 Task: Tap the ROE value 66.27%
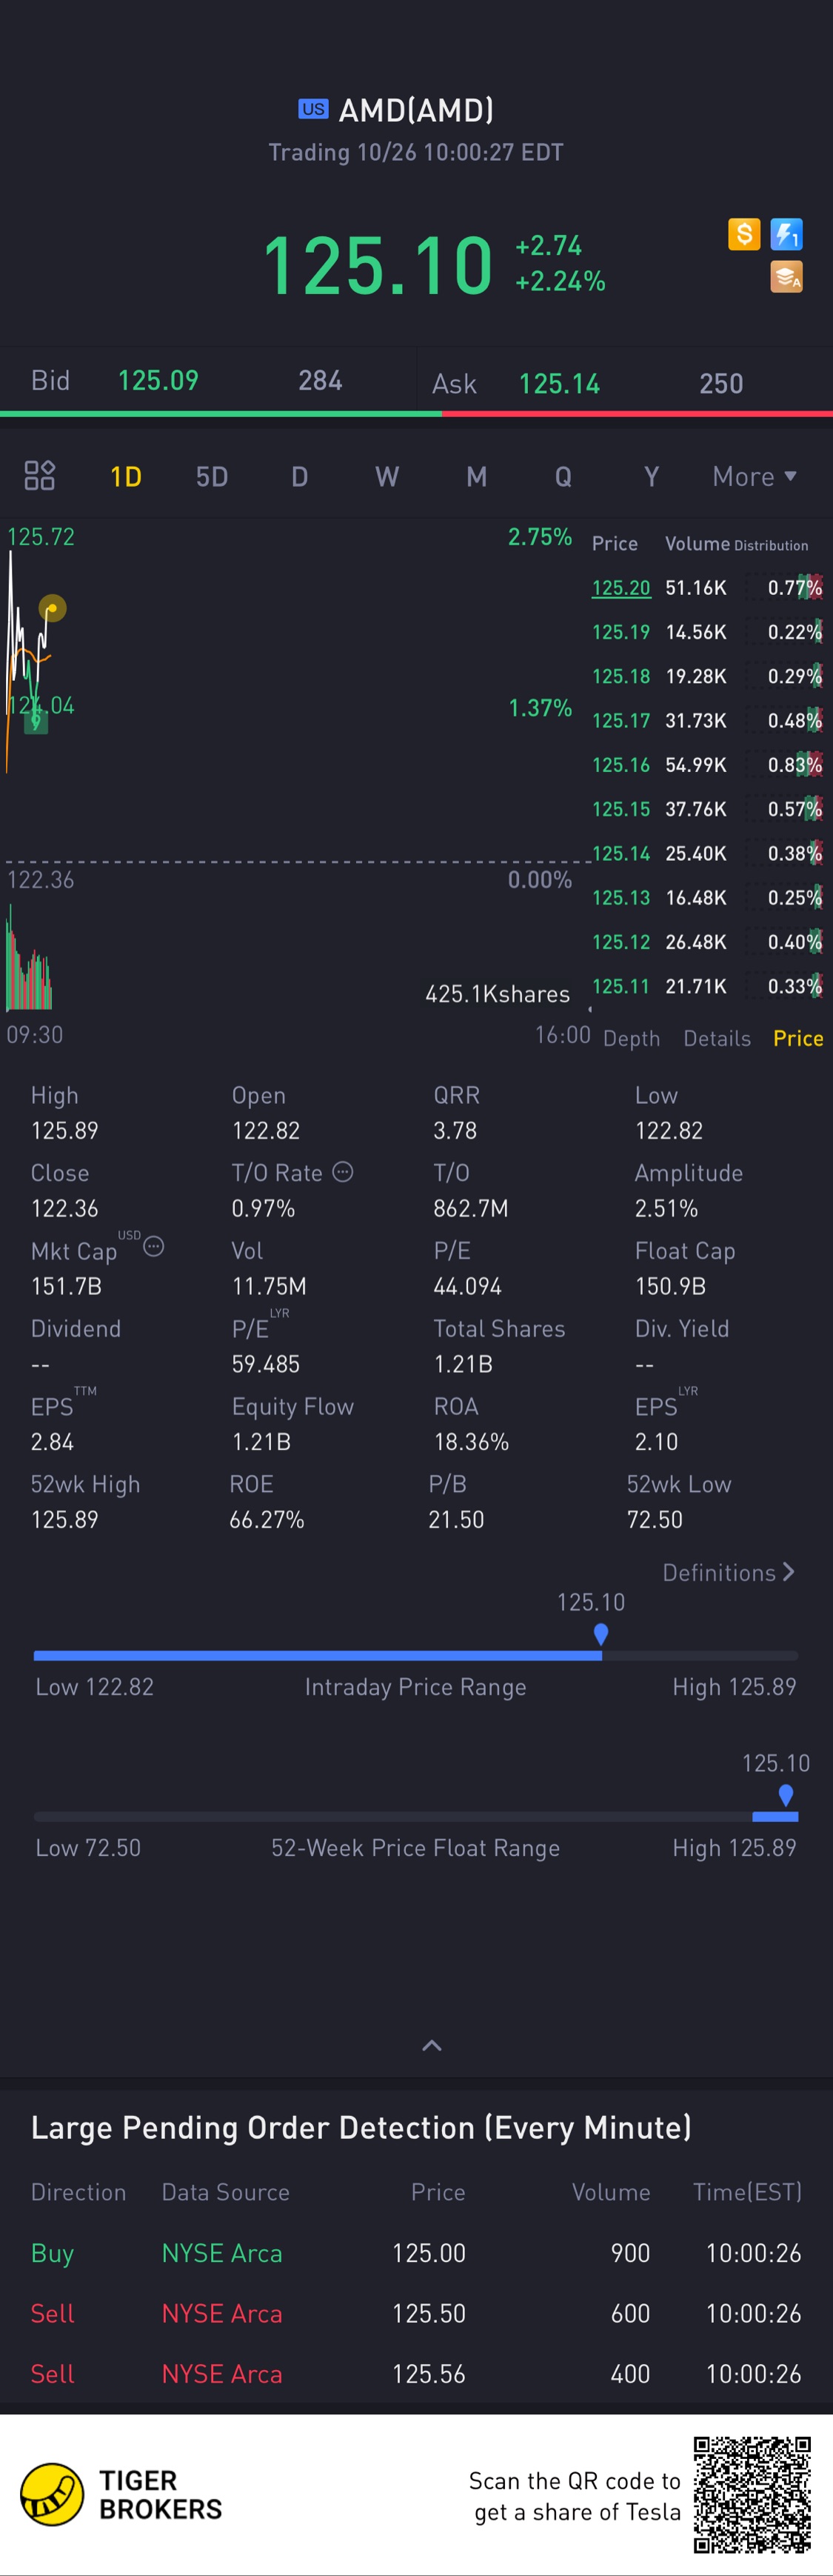click(x=267, y=1519)
